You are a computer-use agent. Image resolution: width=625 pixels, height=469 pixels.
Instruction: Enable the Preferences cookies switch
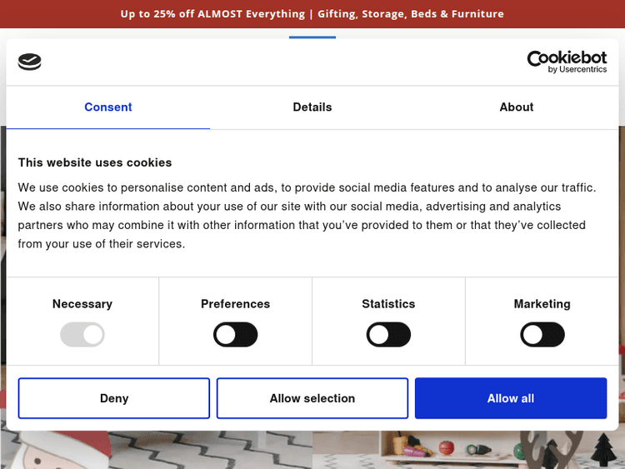(236, 335)
